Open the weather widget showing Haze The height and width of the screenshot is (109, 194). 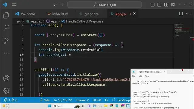6,106
